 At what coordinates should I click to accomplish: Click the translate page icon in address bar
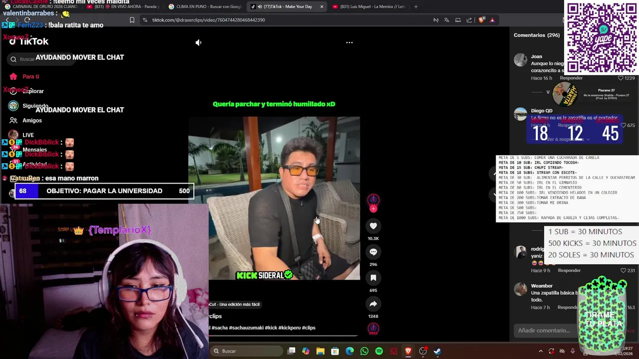pyautogui.click(x=446, y=20)
